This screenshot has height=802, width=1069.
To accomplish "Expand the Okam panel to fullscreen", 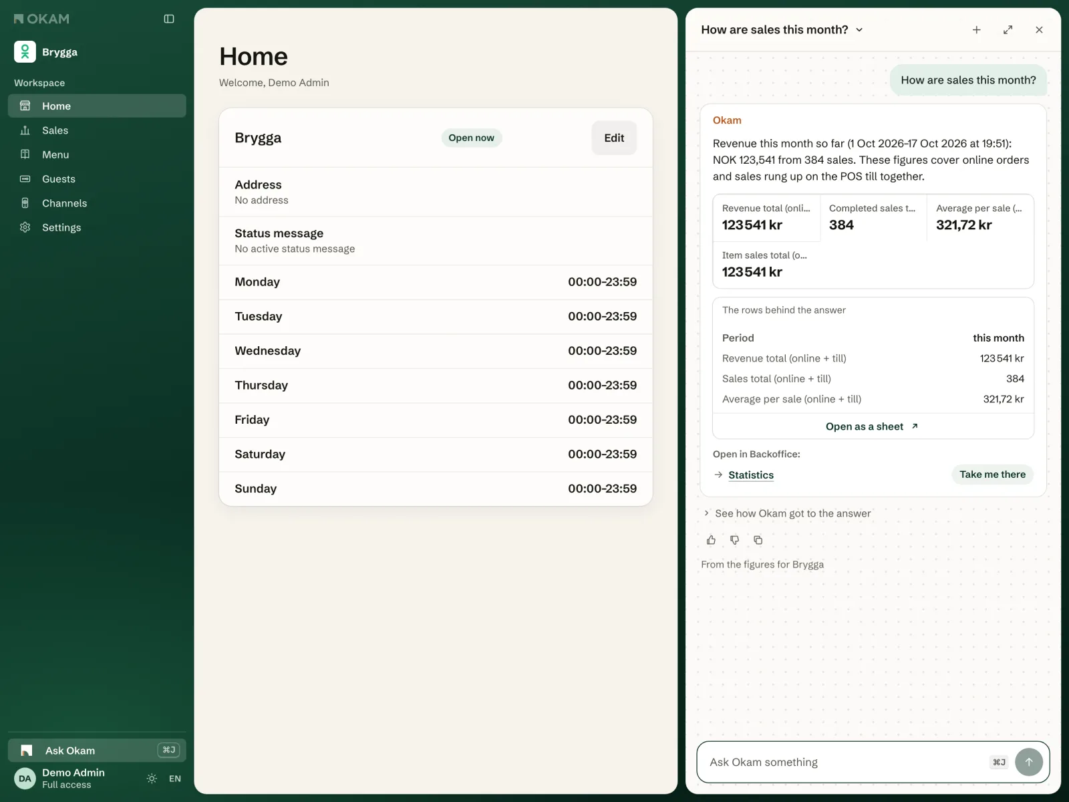I will click(1008, 29).
